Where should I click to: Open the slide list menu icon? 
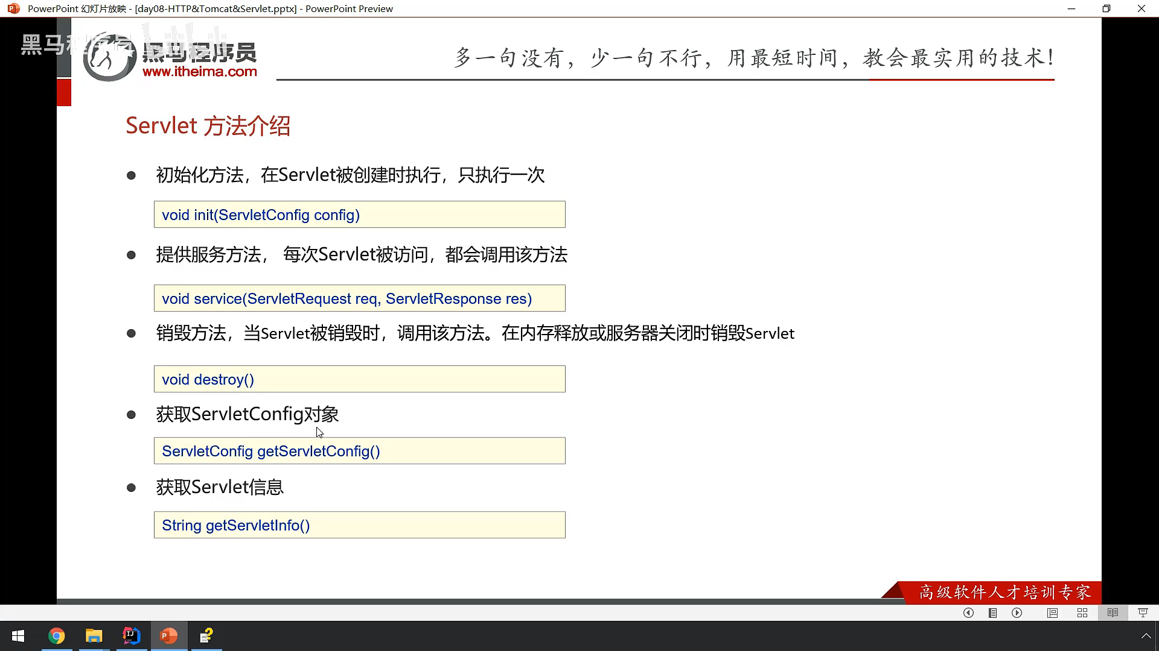[992, 613]
